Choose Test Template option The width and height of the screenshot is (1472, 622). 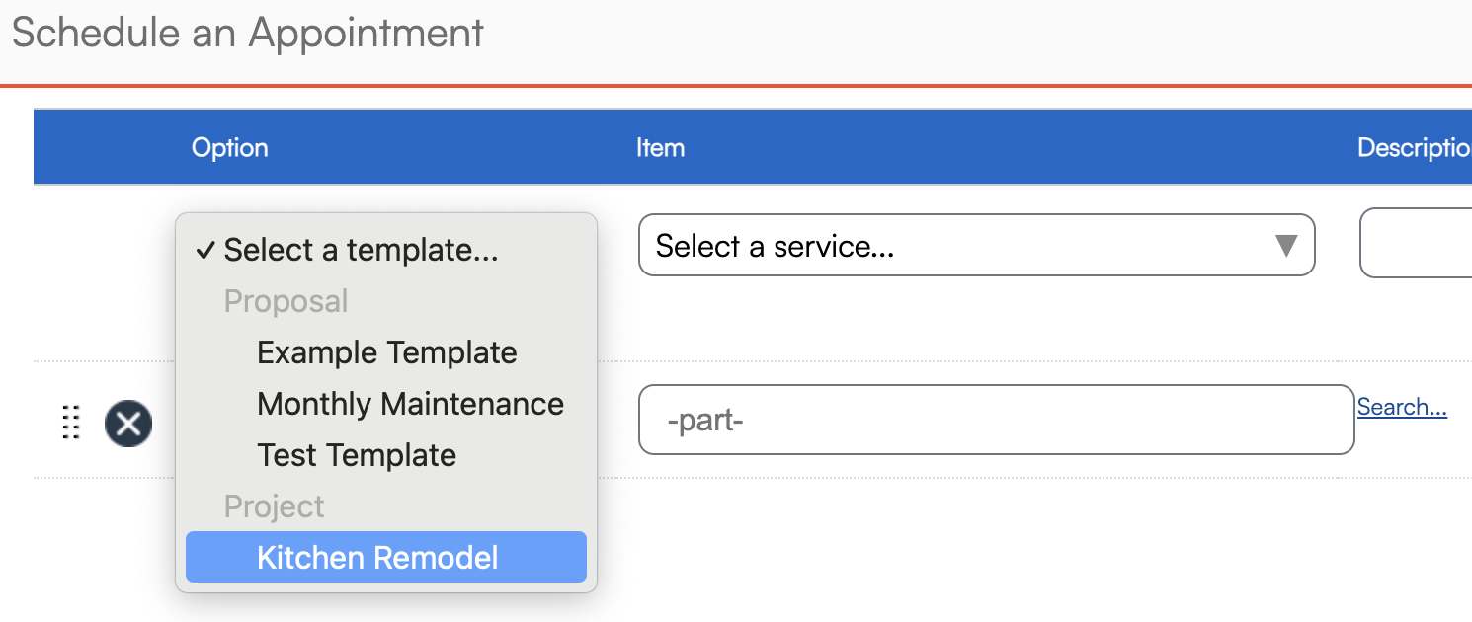357,455
